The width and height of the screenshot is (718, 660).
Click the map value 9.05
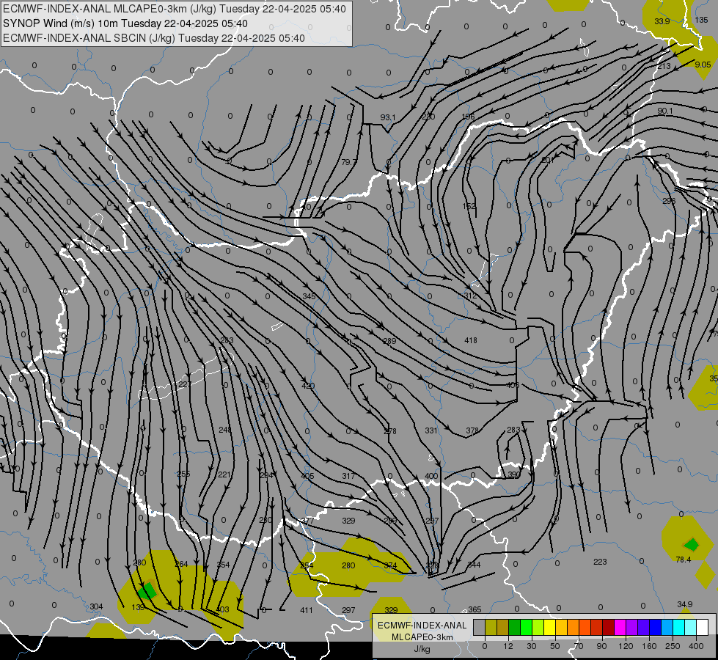[703, 65]
